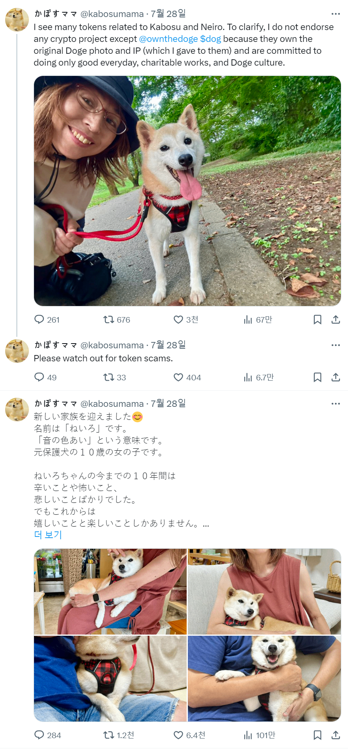Click the $dog cashtag link
The width and height of the screenshot is (348, 750).
pos(211,39)
